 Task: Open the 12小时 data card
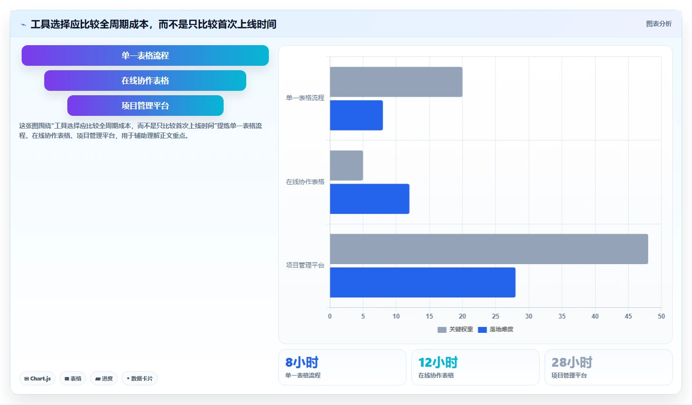(475, 367)
